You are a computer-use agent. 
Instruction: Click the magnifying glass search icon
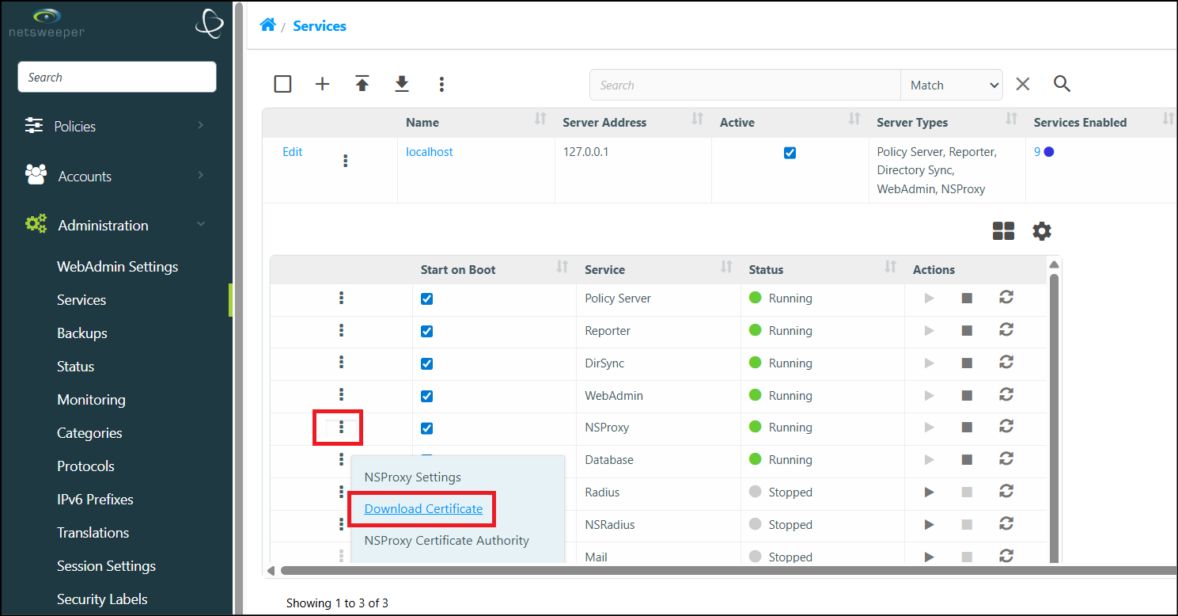[1062, 84]
